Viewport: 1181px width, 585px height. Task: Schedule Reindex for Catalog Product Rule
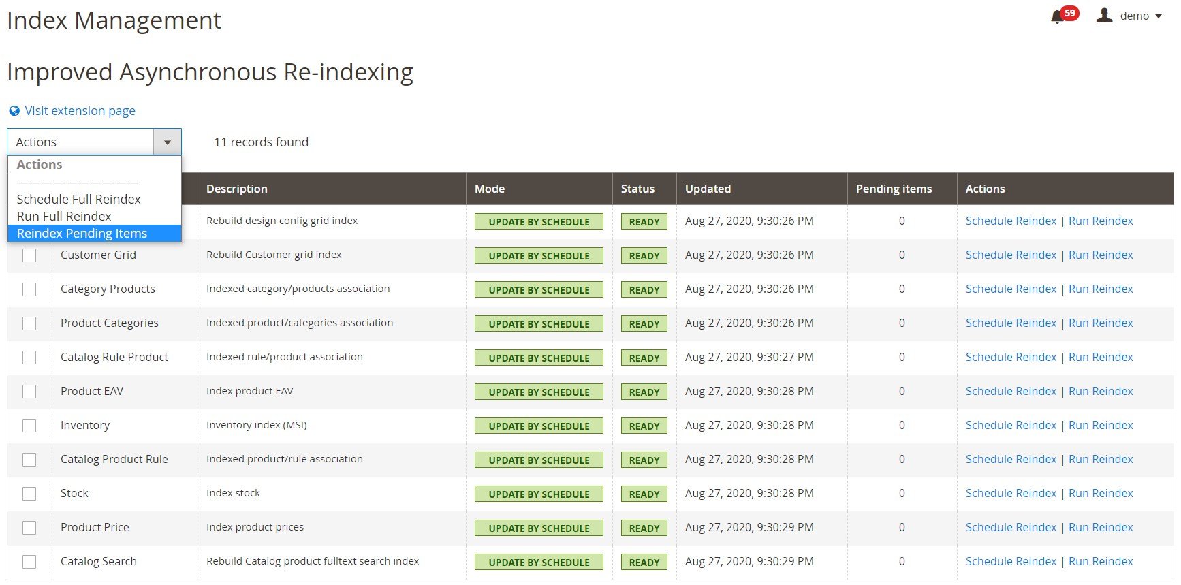1011,459
